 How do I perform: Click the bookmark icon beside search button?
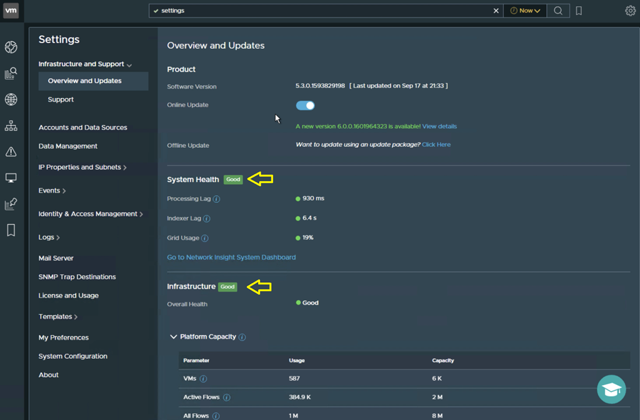[x=579, y=11]
